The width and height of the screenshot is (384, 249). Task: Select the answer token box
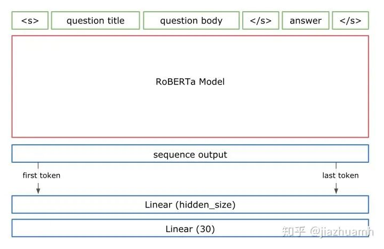[x=306, y=21]
